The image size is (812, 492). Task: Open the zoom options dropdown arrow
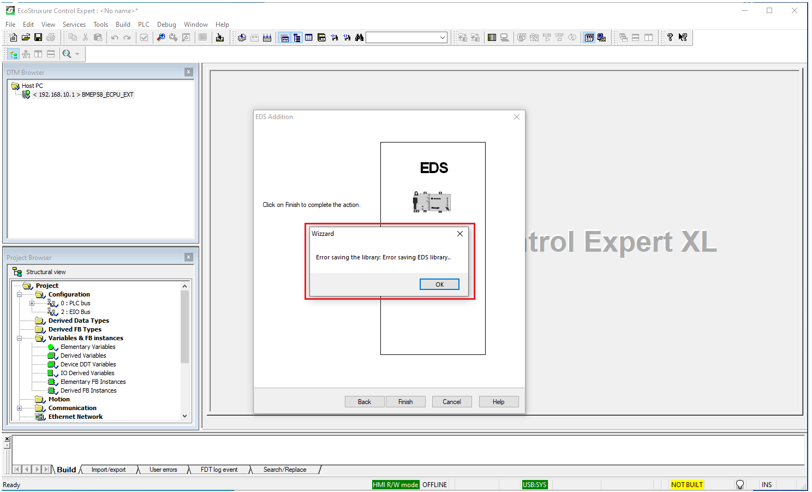[77, 54]
